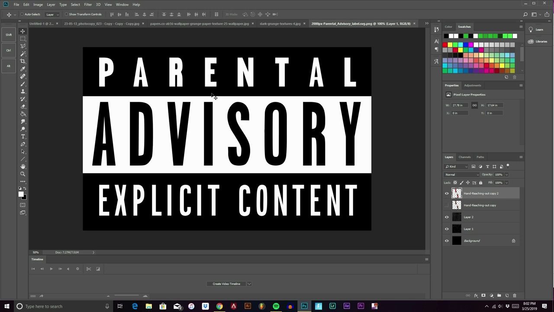This screenshot has width=554, height=312.
Task: Select the Pen tool
Action: pos(23,144)
